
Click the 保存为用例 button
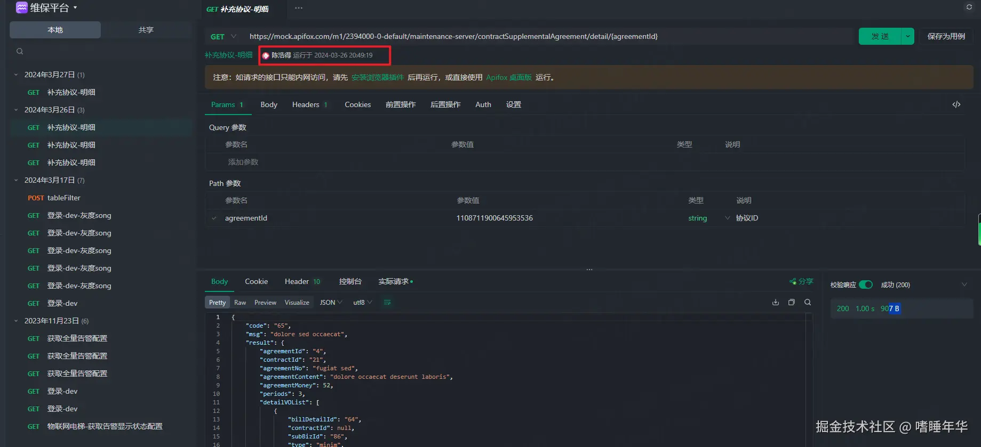[x=946, y=36]
